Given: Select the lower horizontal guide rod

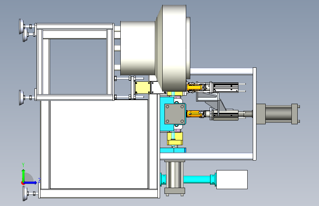Looking at the screenshot, I should (x=206, y=157).
